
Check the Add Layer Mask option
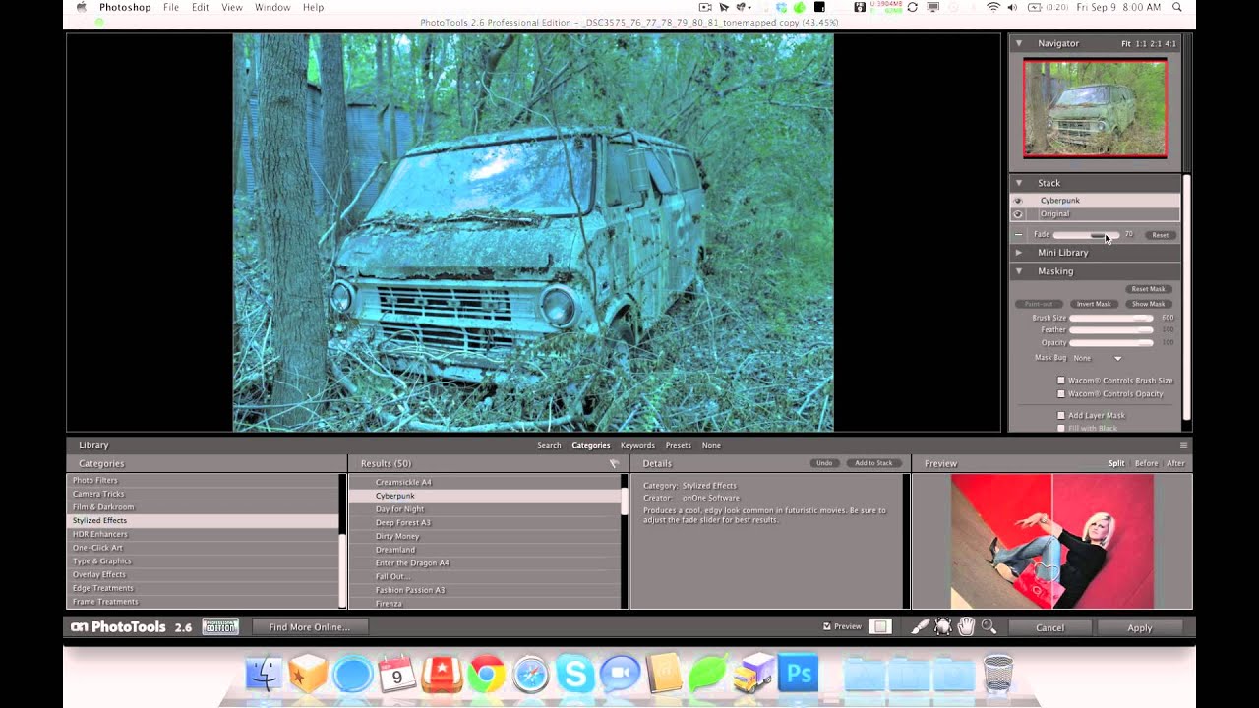[1061, 416]
